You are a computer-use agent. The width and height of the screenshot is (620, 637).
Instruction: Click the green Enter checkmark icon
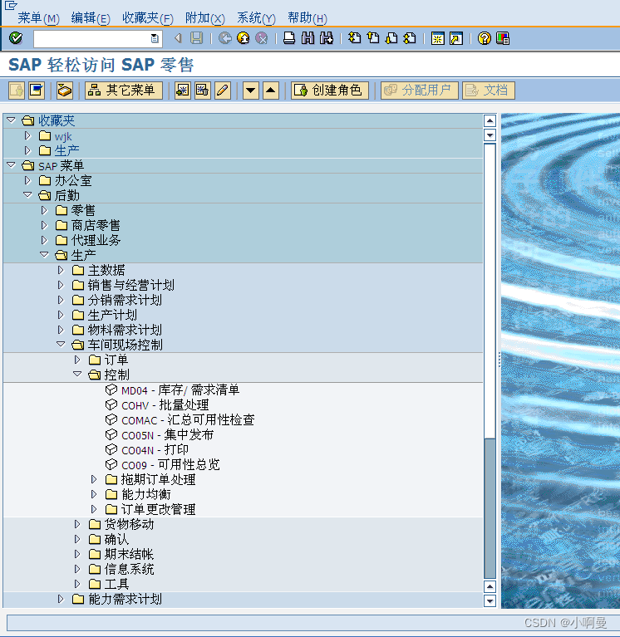pyautogui.click(x=16, y=38)
